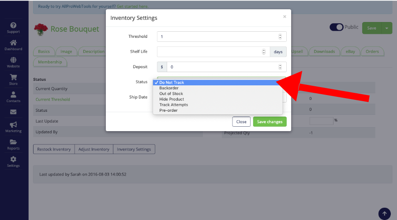Go to Dashboard home icon

(13, 43)
